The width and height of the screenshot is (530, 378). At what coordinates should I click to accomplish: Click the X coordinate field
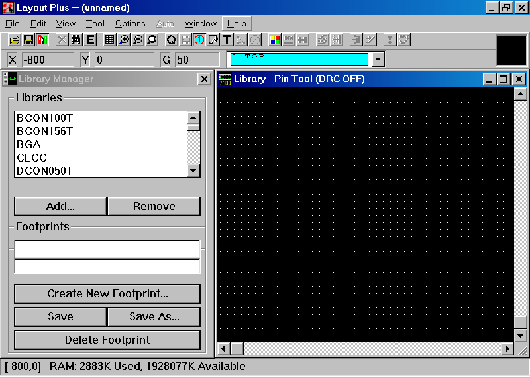[48, 60]
